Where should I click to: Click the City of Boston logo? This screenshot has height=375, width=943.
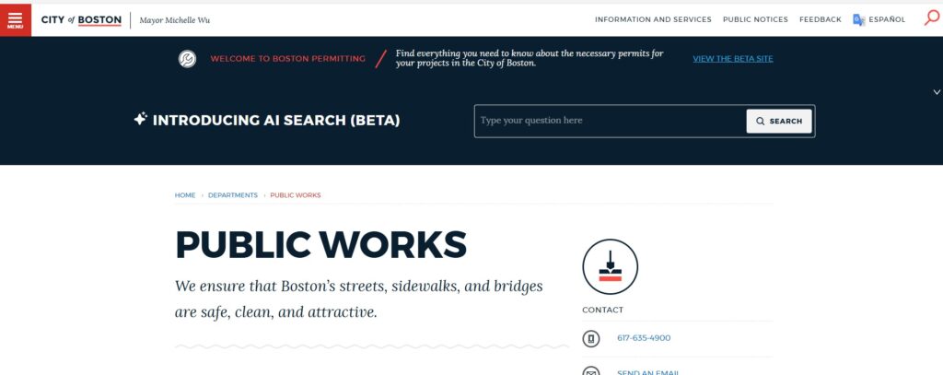coord(81,19)
